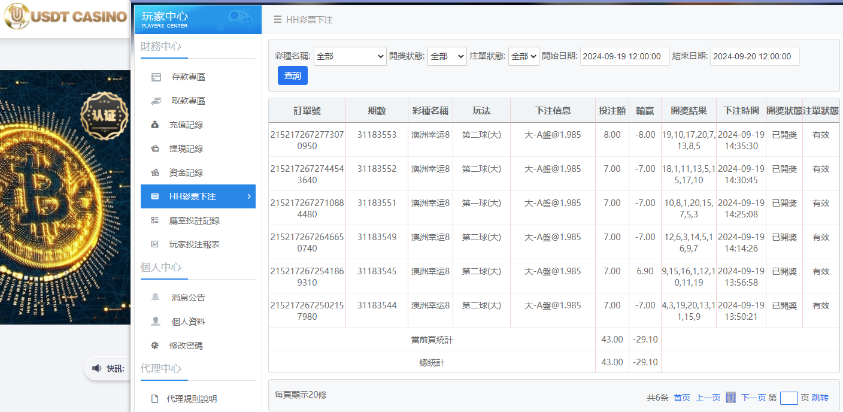Image resolution: width=843 pixels, height=412 pixels.
Task: Select the 存款專區 deposit icon
Action: click(x=156, y=77)
